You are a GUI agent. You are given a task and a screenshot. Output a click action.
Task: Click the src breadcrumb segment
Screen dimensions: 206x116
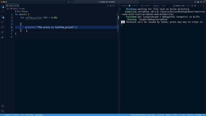point(8,9)
